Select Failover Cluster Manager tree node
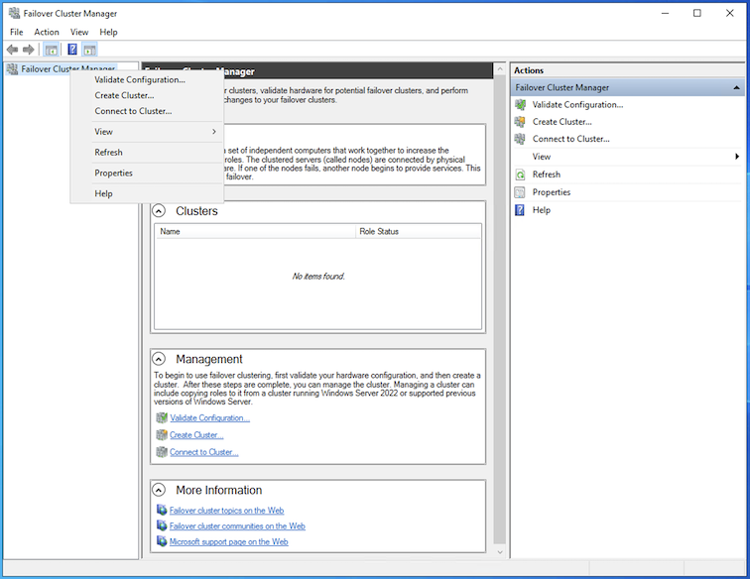The width and height of the screenshot is (750, 579). 67,68
